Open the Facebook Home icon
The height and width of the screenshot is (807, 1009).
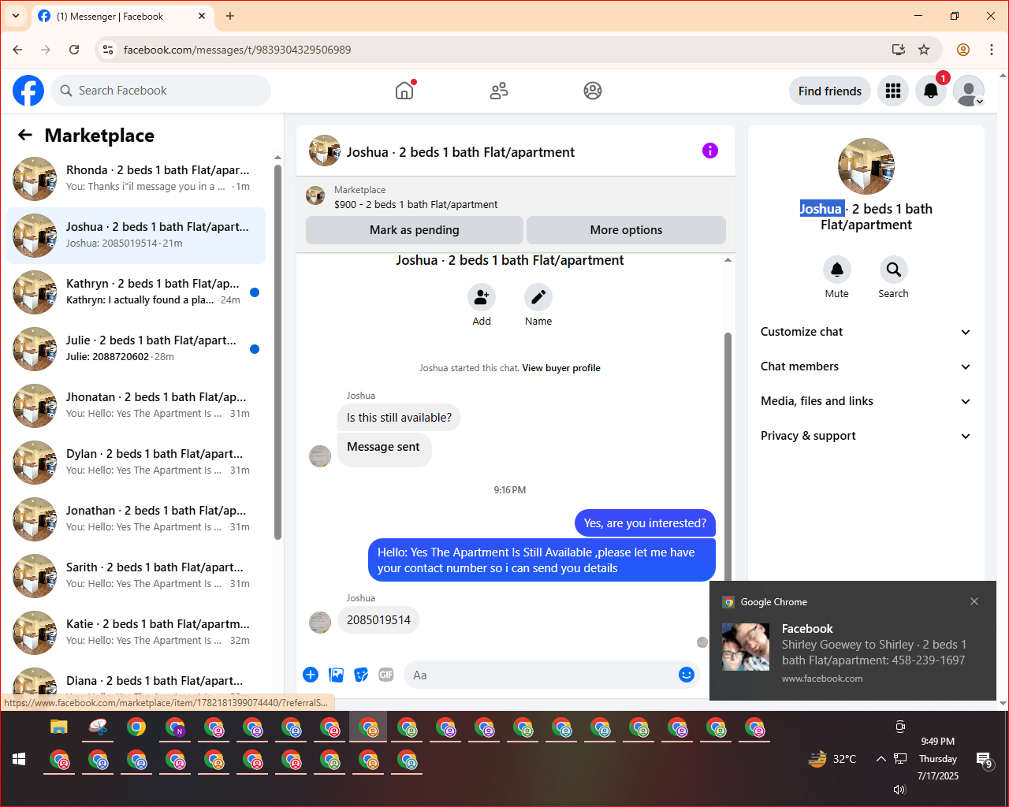(x=404, y=91)
